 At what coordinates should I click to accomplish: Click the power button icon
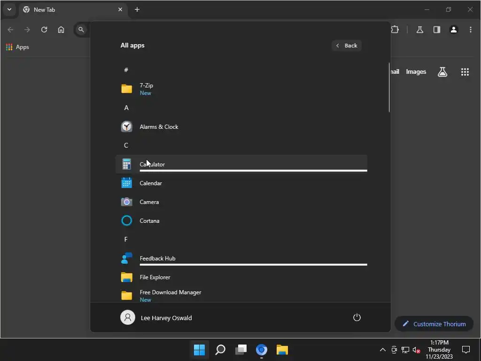pos(357,317)
